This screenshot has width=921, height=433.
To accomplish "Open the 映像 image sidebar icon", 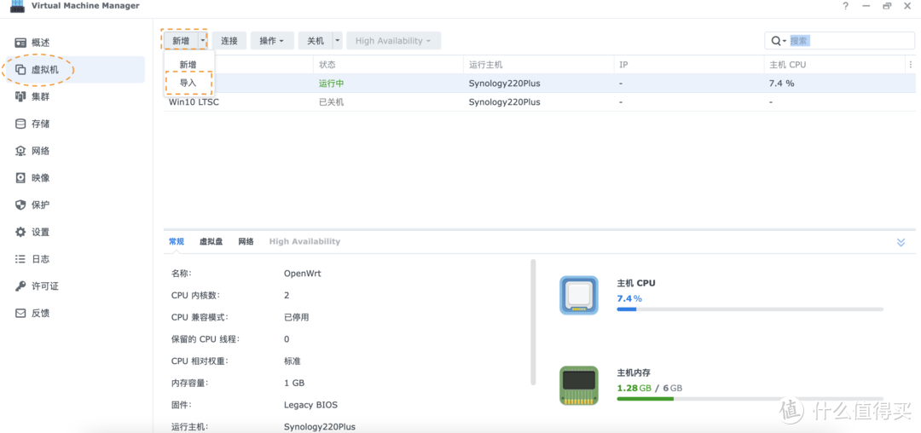I will [20, 178].
